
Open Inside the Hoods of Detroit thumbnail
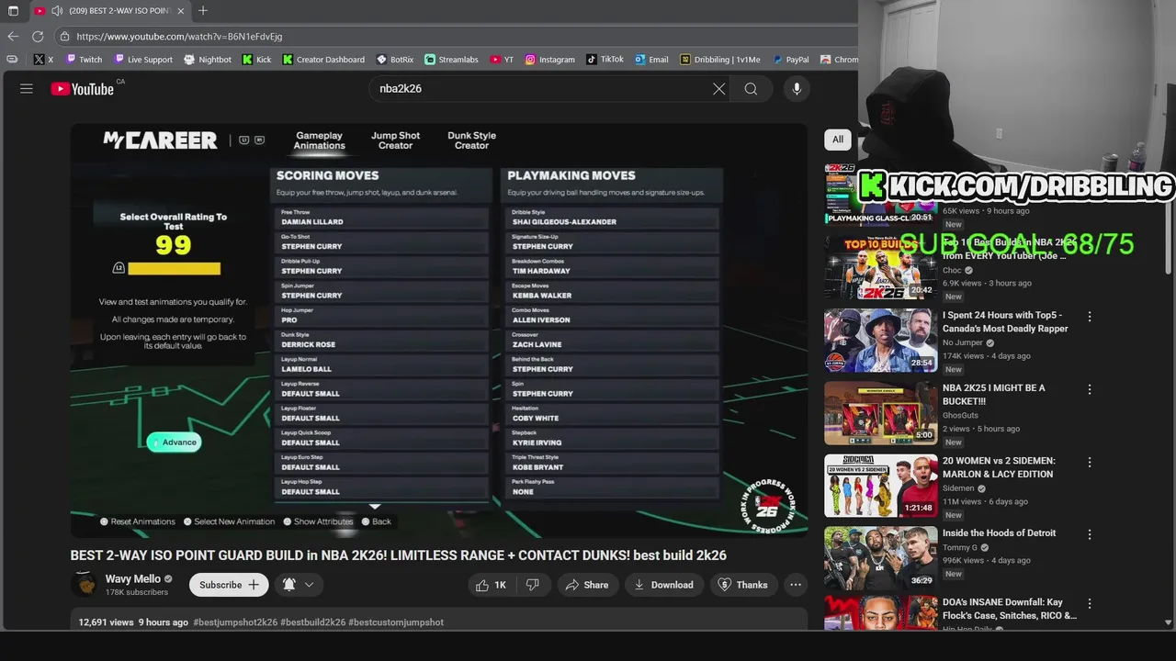click(x=880, y=558)
